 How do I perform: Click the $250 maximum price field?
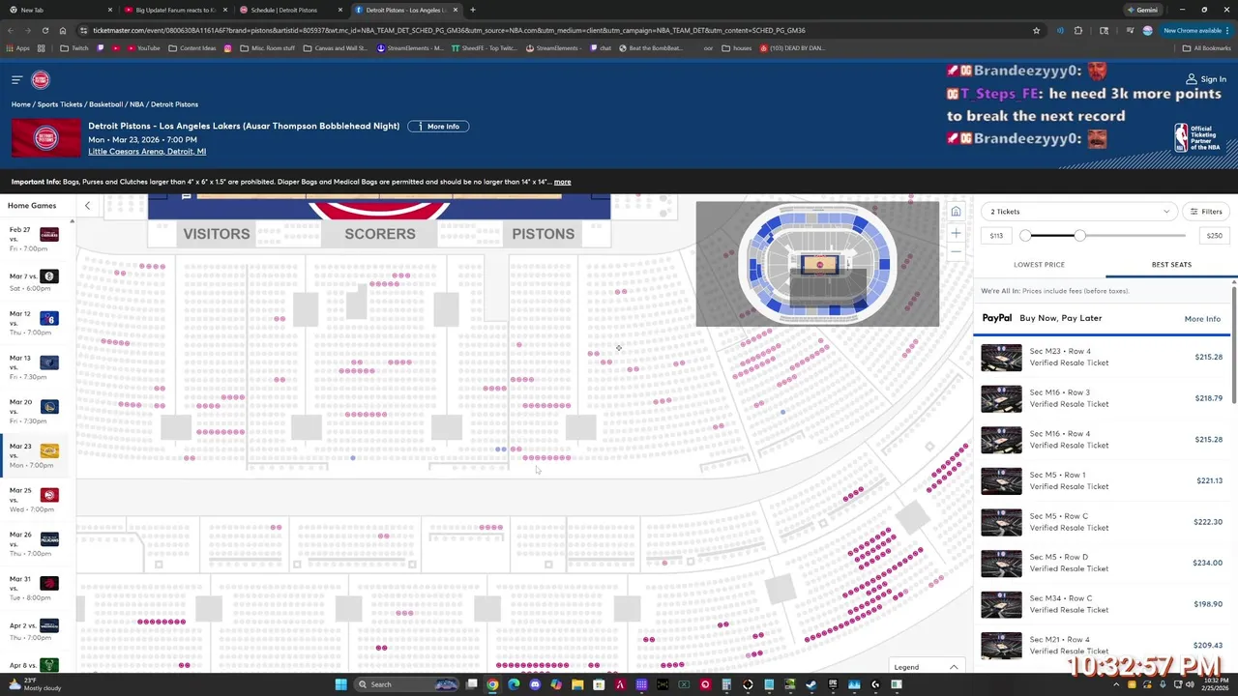[1215, 235]
